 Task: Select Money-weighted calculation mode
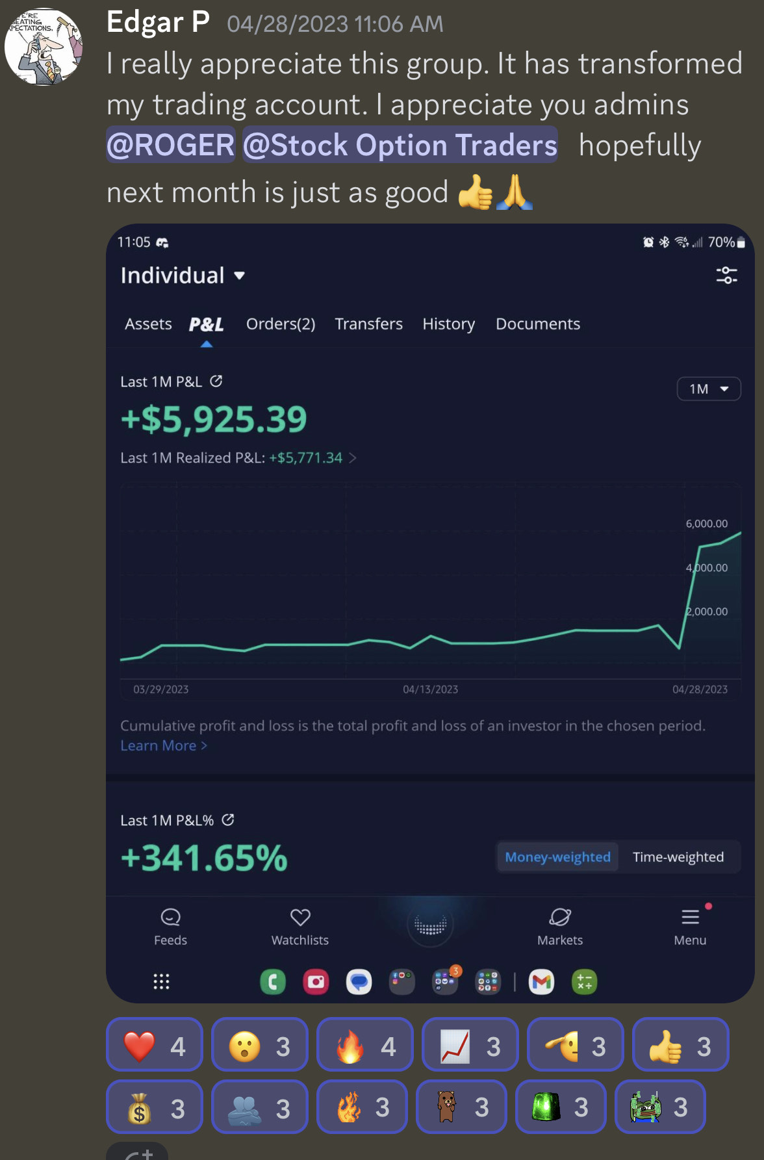point(557,857)
